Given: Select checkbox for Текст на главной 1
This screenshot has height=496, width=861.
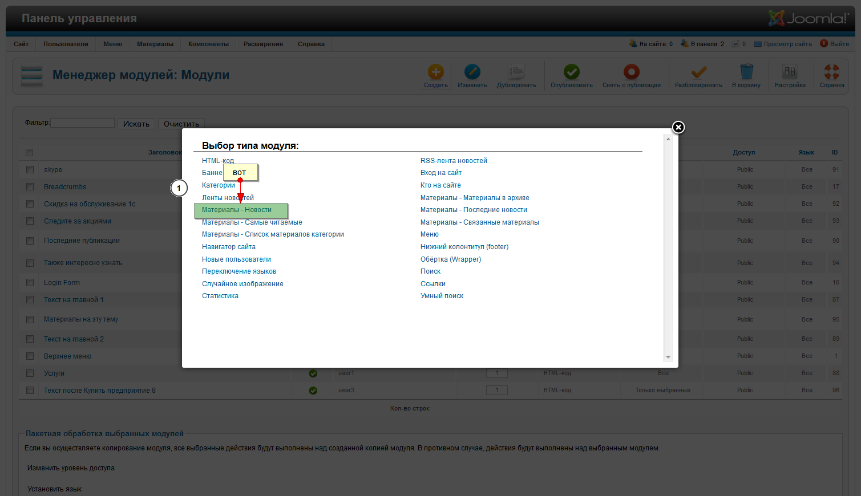Looking at the screenshot, I should (30, 300).
